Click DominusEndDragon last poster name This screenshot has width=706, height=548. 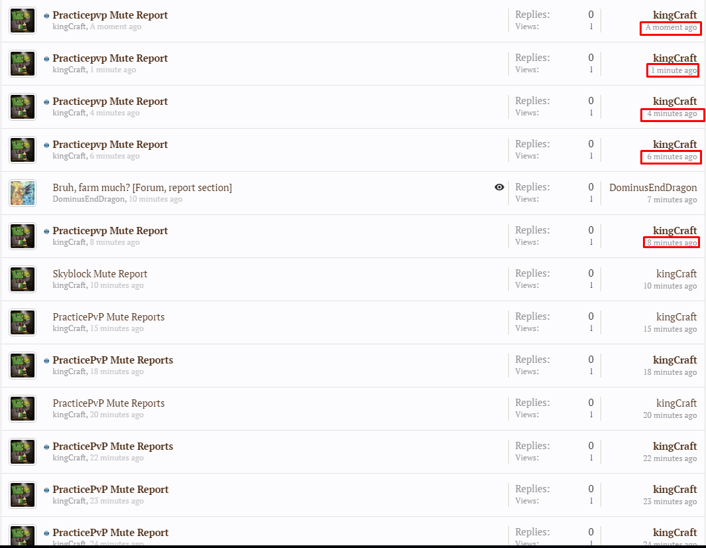(653, 188)
